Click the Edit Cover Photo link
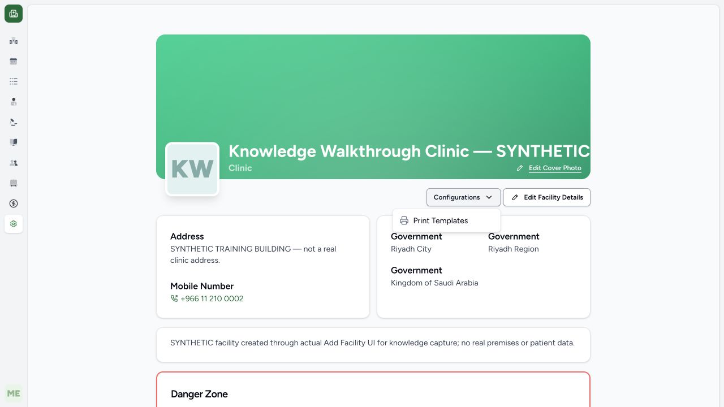 555,168
